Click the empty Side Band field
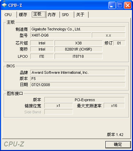The width and height of the screenshot is (133, 151). (x=58, y=112)
